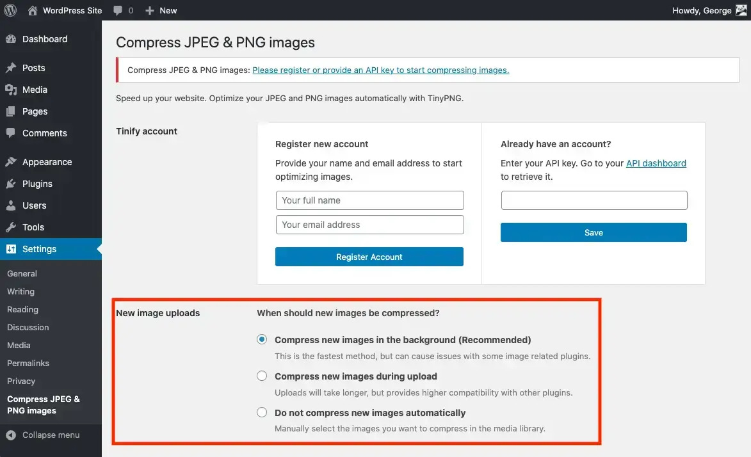This screenshot has width=751, height=457.
Task: Click the Dashboard gauge icon
Action: 11,39
